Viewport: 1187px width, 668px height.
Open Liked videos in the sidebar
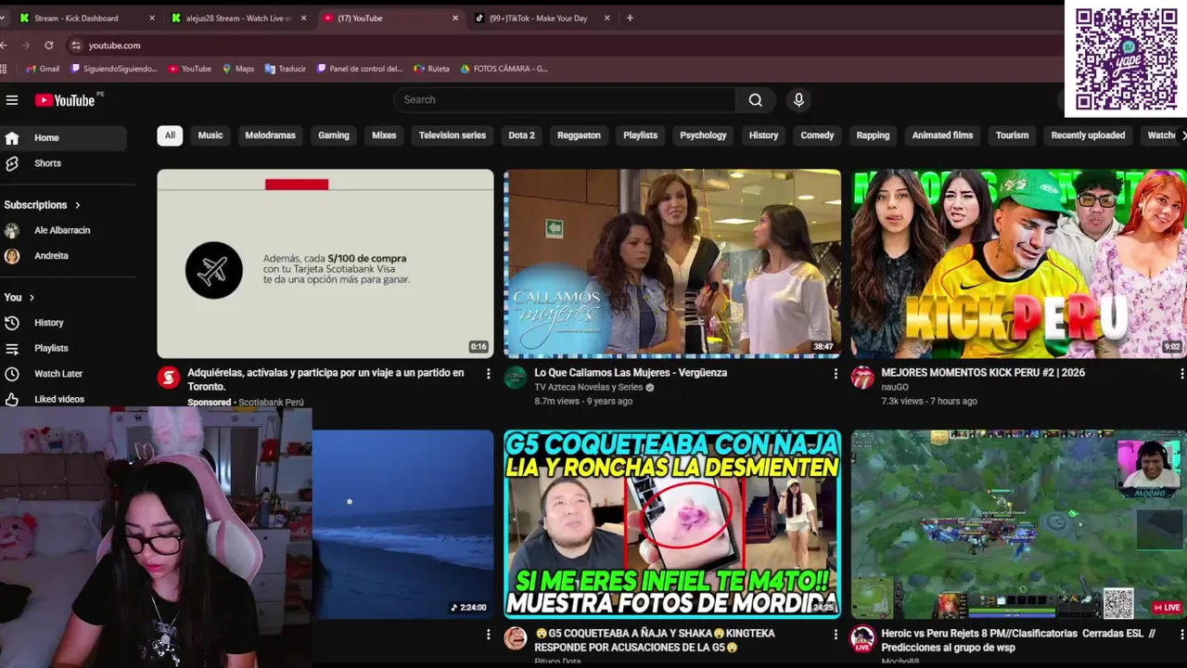pyautogui.click(x=63, y=399)
